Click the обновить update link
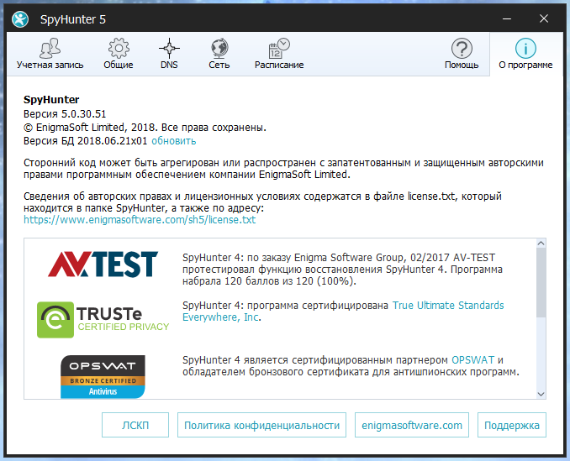 [174, 141]
